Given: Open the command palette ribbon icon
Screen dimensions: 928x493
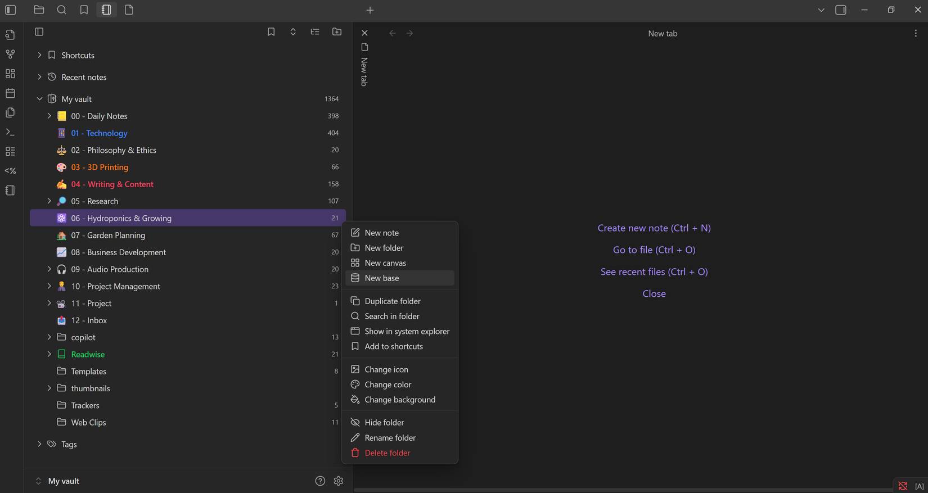Looking at the screenshot, I should 10,132.
